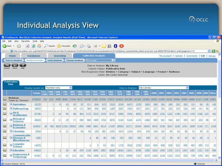Click the chart icon beside Business & Economics
Viewport: 222px width, 166px height.
pyautogui.click(x=5, y=126)
